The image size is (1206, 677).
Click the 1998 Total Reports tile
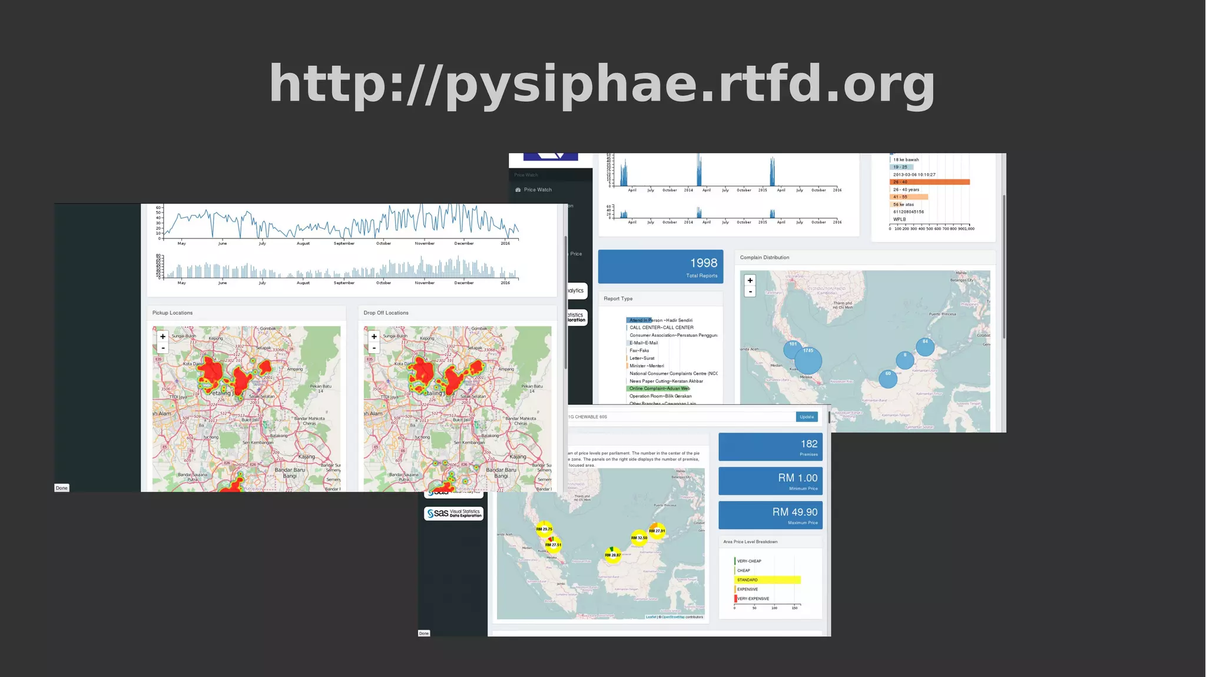click(x=661, y=267)
